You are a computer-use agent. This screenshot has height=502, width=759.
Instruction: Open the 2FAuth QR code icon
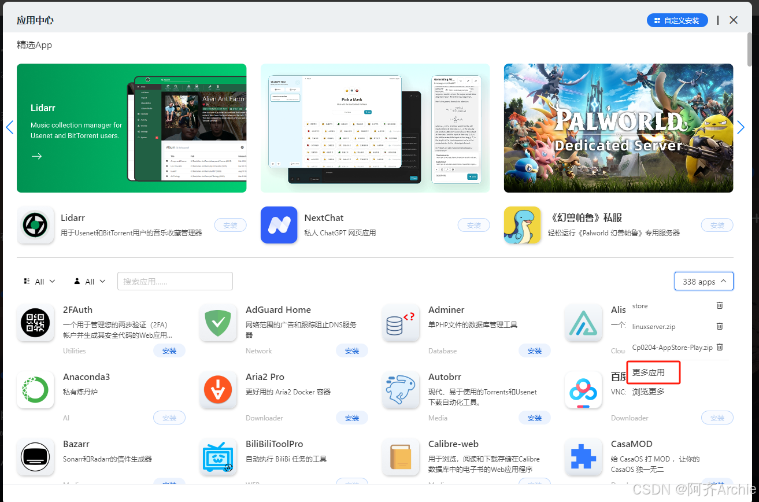click(35, 323)
